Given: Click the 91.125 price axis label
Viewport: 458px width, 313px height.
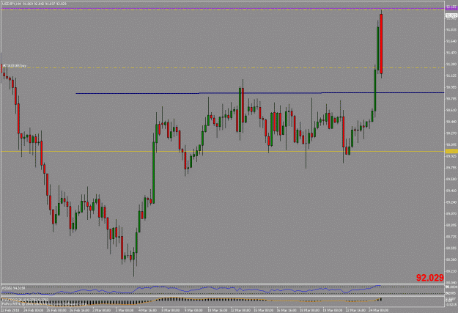Looking at the screenshot, I should coord(451,76).
